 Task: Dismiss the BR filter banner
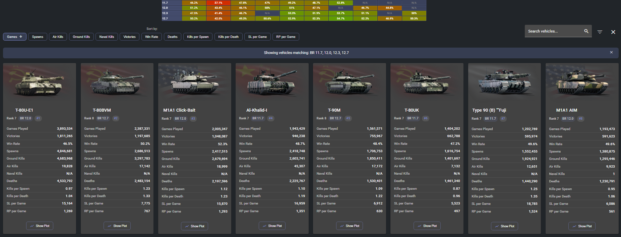611,52
